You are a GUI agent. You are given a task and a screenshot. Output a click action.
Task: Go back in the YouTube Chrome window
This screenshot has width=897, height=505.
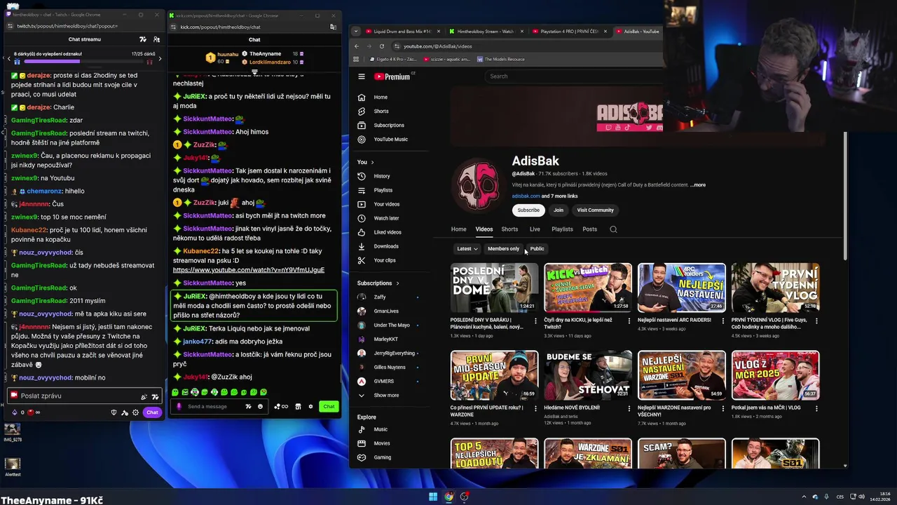coord(357,46)
